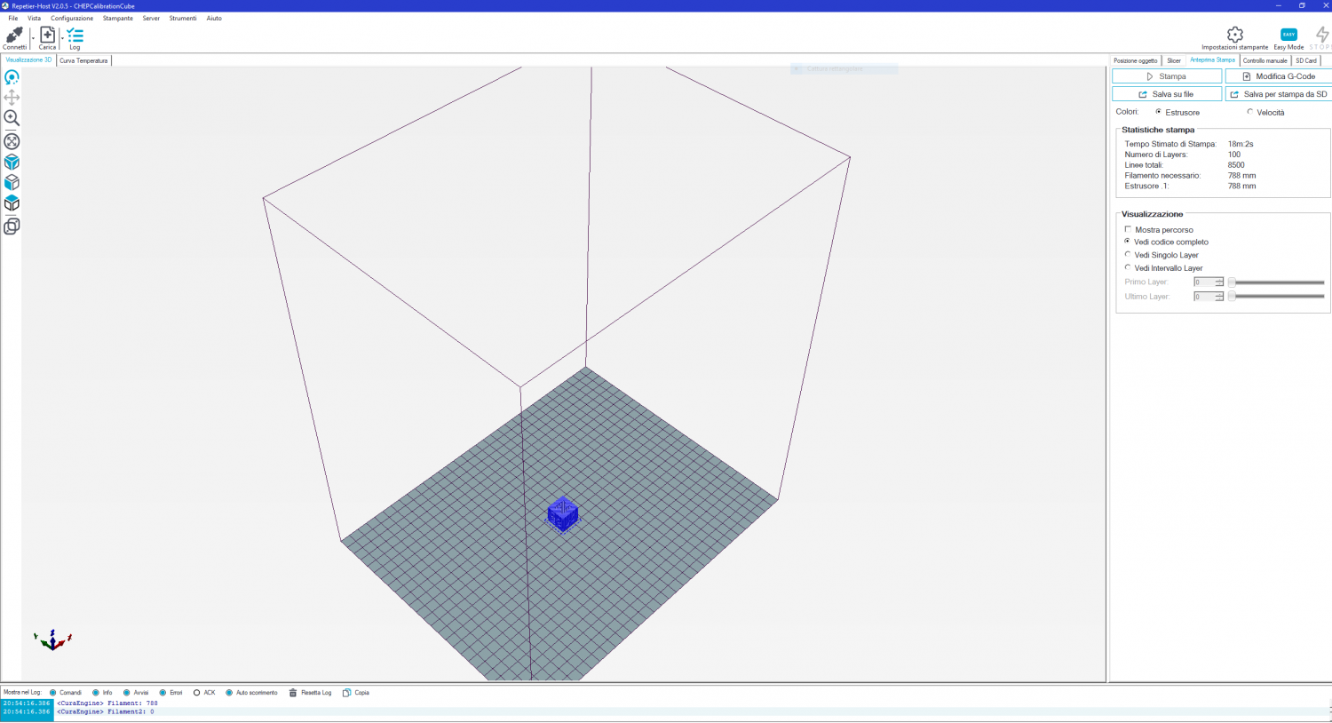Expand the Carica dropdown arrow
Viewport: 1332px width, 723px height.
61,38
